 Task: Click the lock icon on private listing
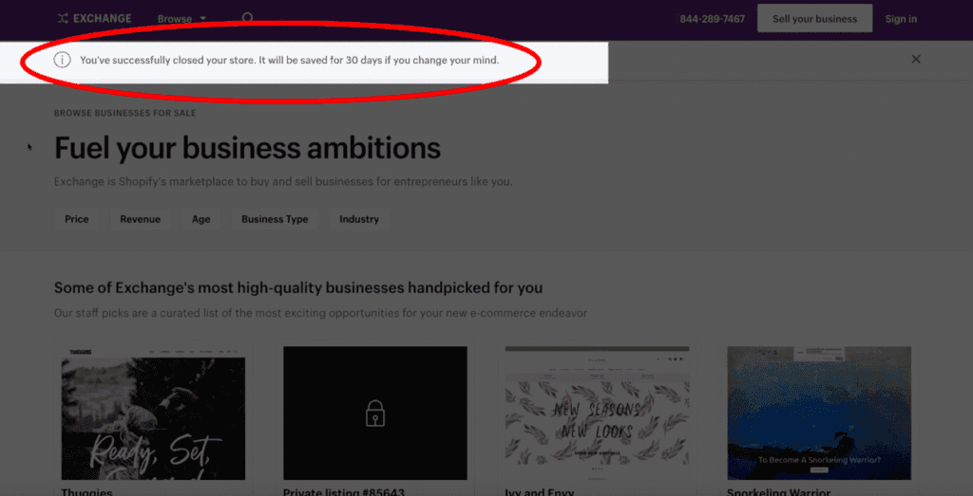click(x=375, y=413)
